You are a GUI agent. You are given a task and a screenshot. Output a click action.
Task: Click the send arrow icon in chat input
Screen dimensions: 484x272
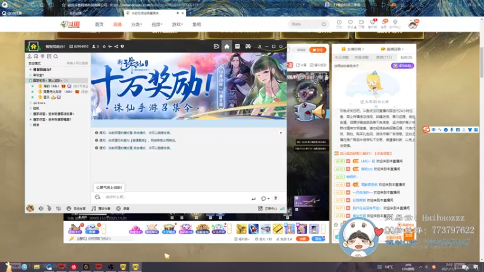(253, 199)
